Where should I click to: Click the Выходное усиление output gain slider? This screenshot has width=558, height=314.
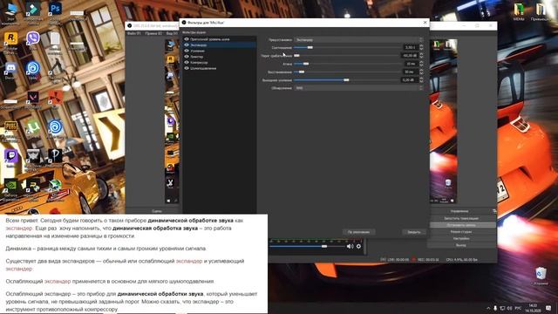pos(347,80)
